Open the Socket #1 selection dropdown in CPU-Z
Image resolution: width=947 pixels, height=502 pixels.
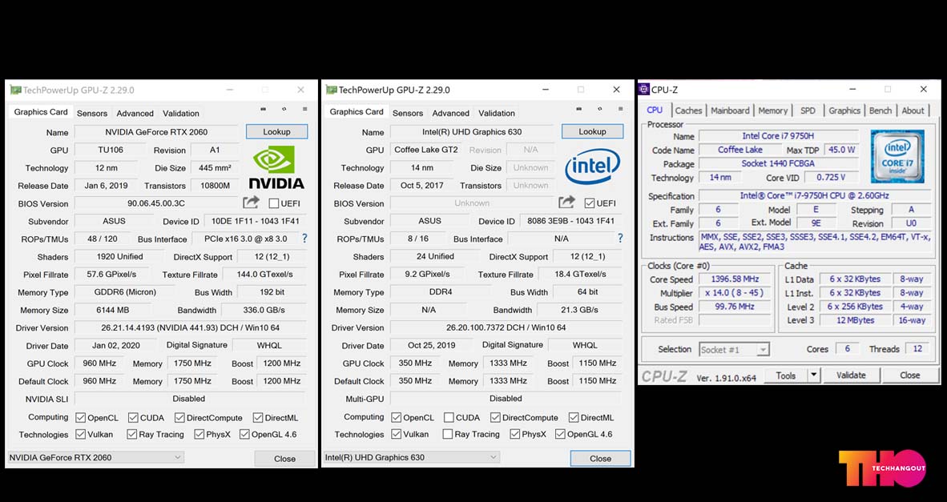point(734,349)
